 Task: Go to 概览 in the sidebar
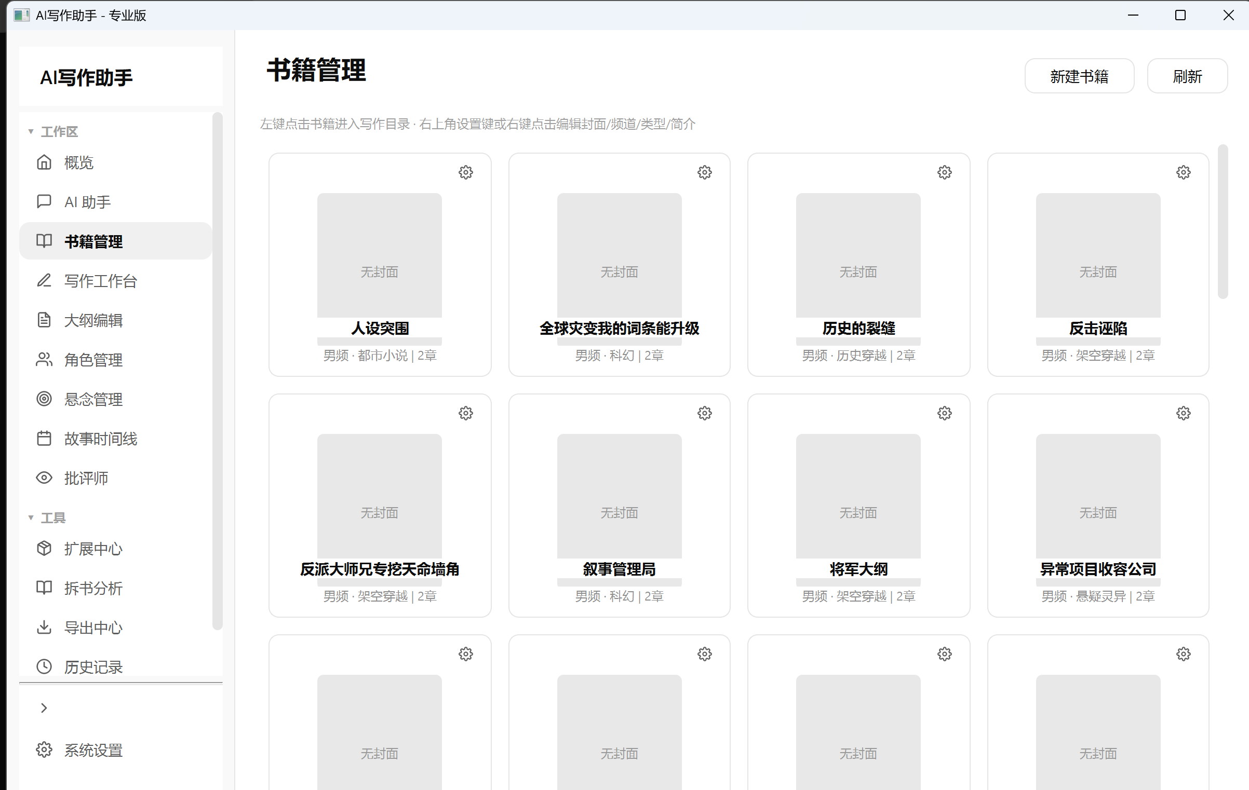[x=116, y=162]
